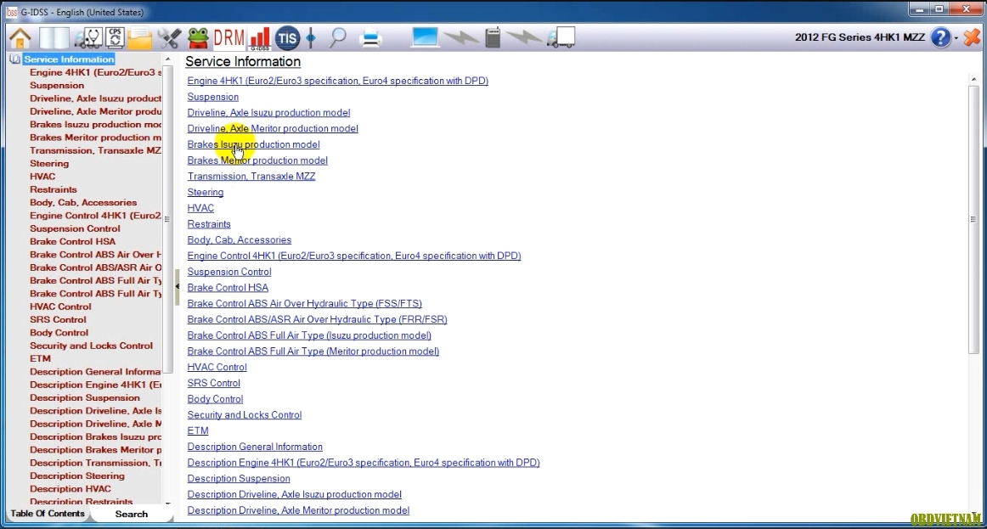Click the white box truck icon
The width and height of the screenshot is (987, 529).
click(x=561, y=37)
